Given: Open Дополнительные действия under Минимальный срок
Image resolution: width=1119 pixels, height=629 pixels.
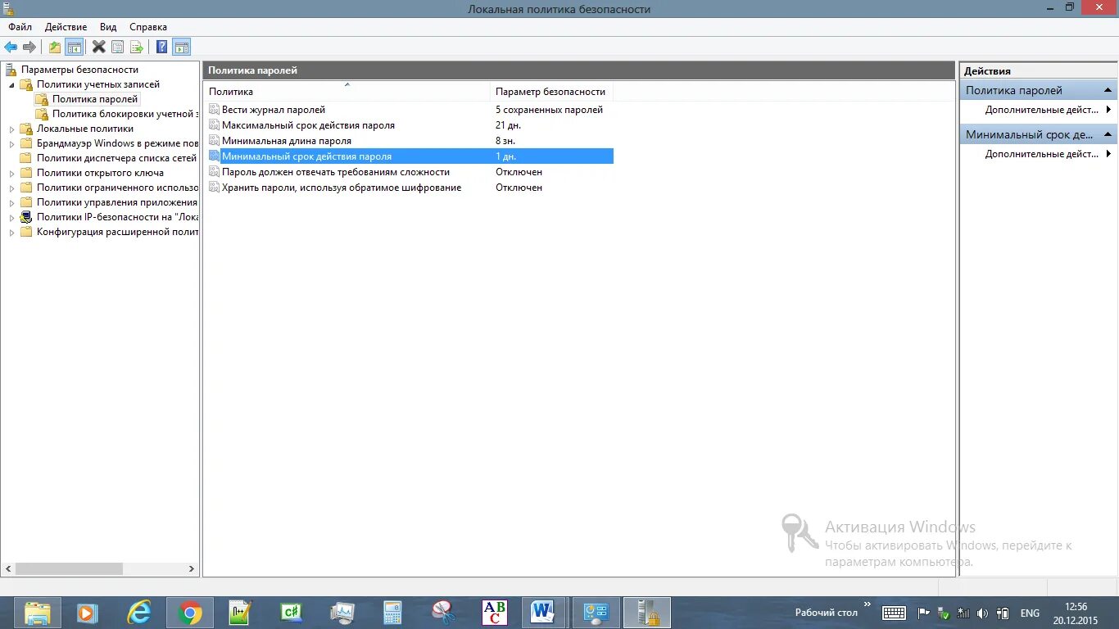Looking at the screenshot, I should click(x=1040, y=154).
